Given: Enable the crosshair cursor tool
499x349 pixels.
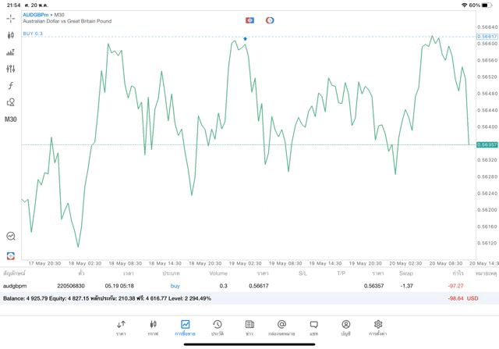Looking at the screenshot, I should 11,18.
